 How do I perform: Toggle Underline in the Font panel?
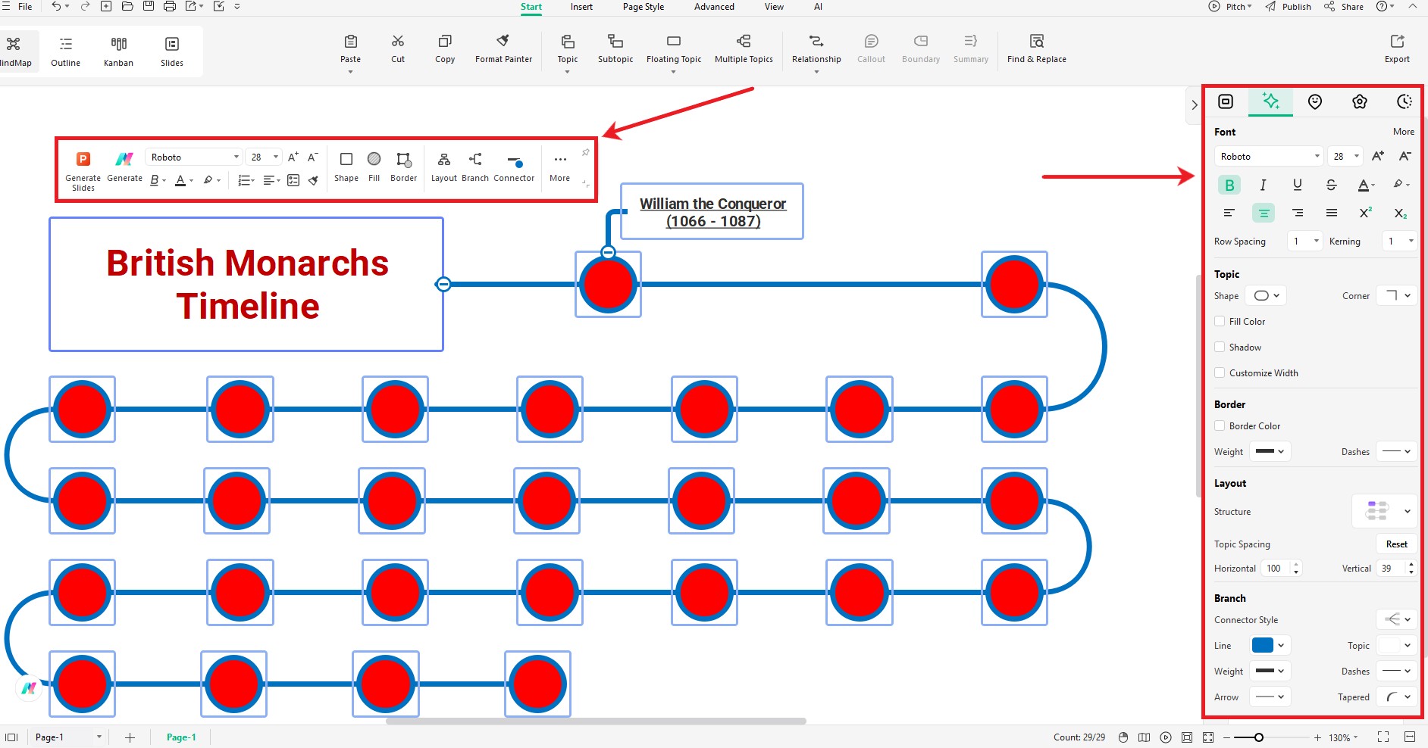coord(1298,185)
